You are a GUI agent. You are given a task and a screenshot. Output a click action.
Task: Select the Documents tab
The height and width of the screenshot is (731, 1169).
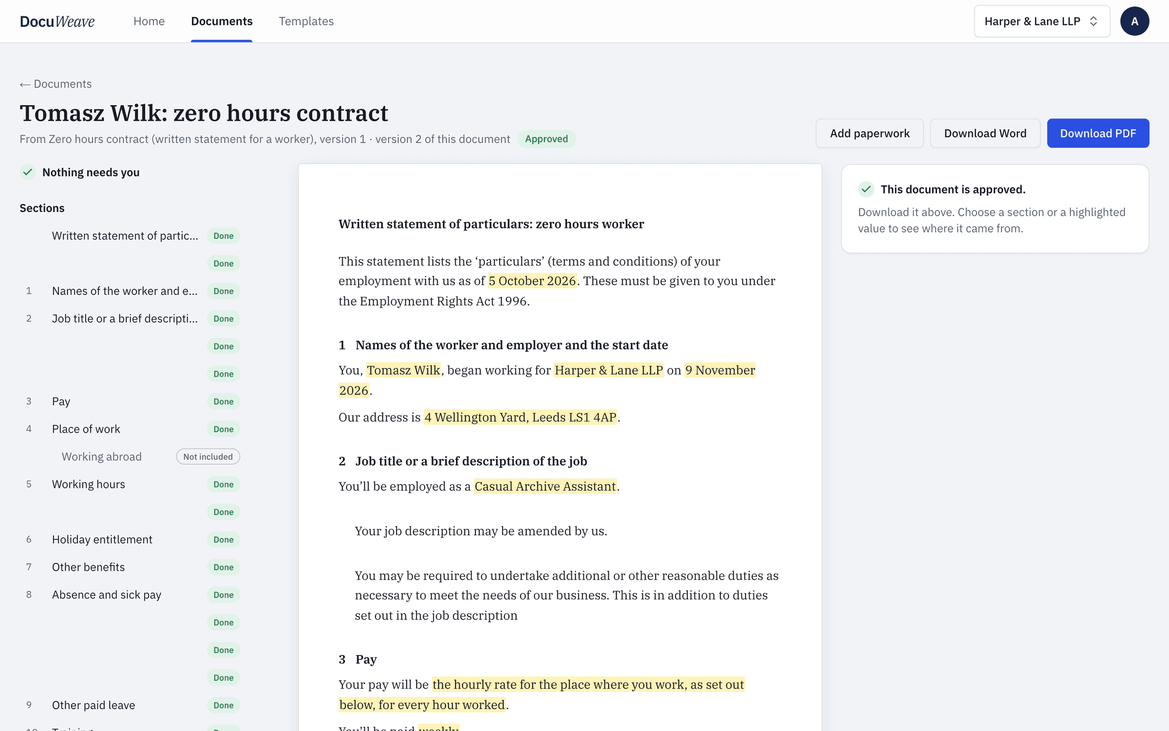222,21
